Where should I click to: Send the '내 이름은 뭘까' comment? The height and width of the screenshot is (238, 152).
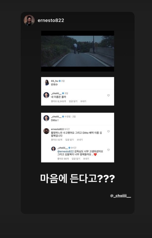click(83, 101)
